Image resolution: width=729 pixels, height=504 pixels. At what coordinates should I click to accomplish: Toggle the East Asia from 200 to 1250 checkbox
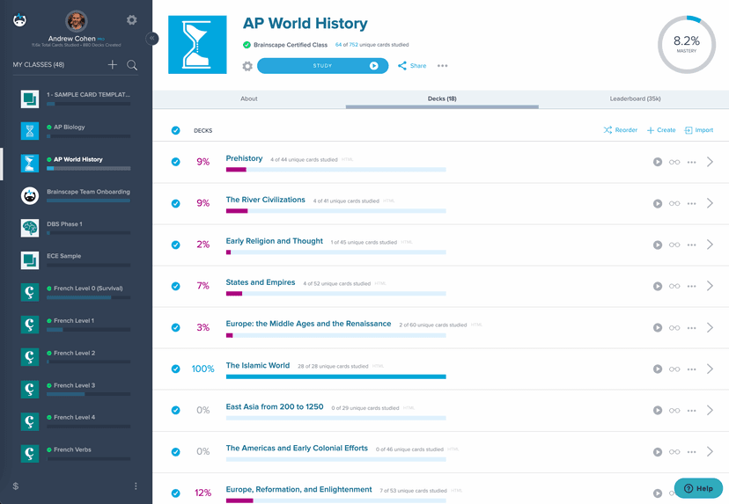click(175, 410)
